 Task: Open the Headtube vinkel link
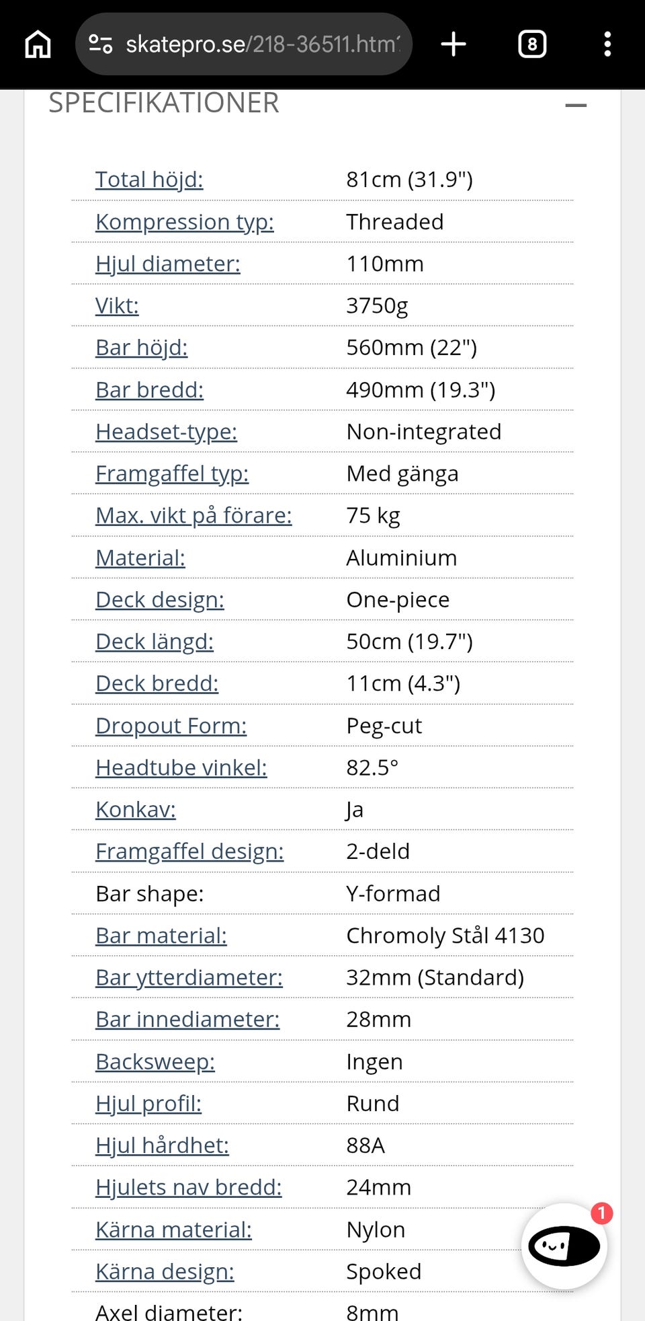pos(181,767)
